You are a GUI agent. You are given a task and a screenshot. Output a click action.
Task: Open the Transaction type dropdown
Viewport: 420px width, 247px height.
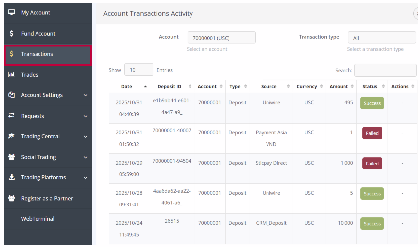click(382, 38)
